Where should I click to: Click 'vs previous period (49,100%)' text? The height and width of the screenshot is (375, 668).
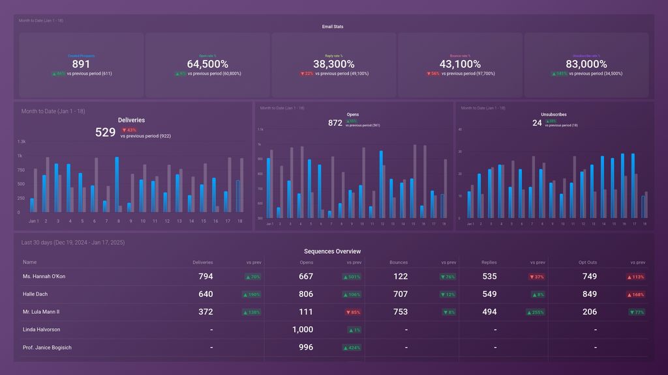342,74
